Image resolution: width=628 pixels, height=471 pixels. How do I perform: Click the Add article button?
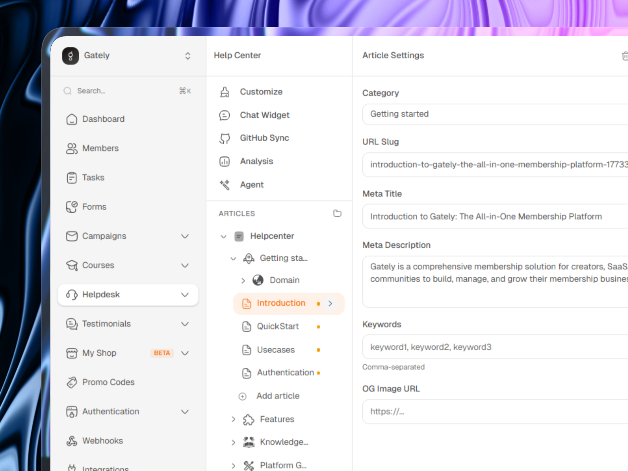[277, 396]
